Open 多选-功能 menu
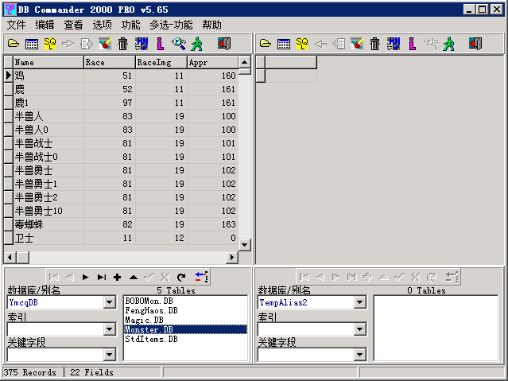 click(x=171, y=25)
